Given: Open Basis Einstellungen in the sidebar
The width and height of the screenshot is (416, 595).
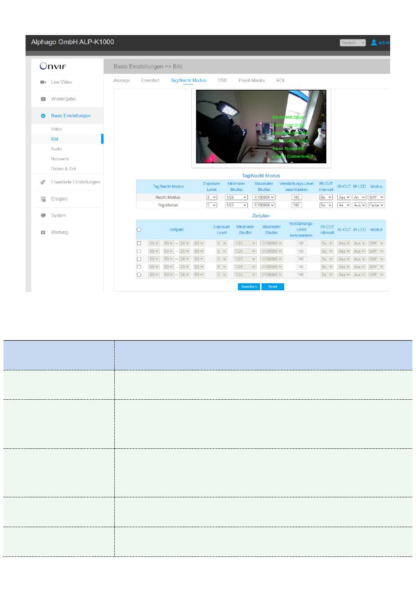Looking at the screenshot, I should (x=71, y=116).
